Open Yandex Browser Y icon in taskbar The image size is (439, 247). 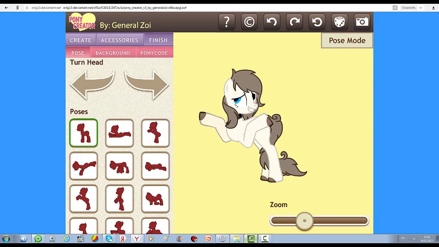click(x=137, y=239)
